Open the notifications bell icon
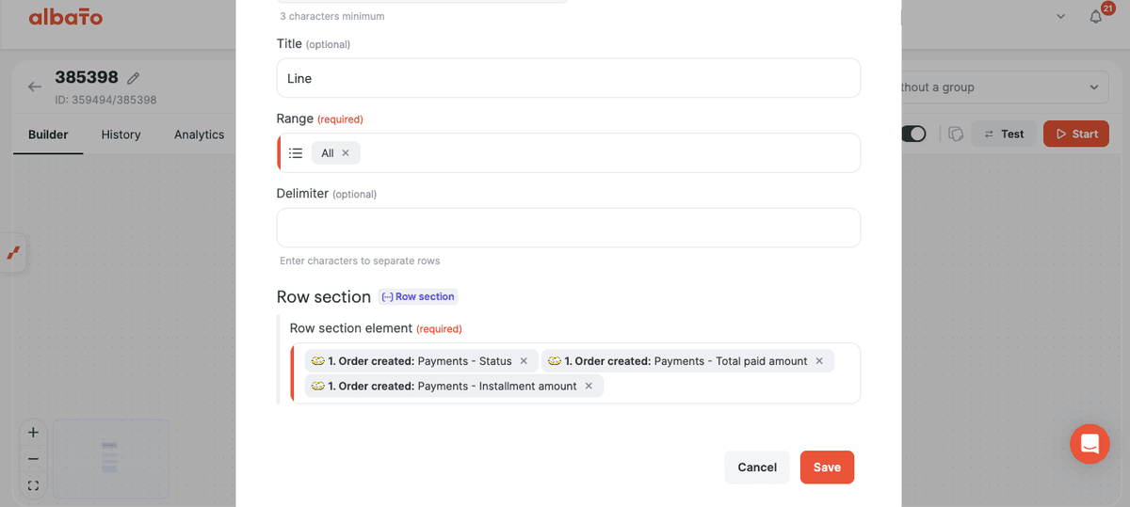The height and width of the screenshot is (507, 1130). pos(1095,17)
